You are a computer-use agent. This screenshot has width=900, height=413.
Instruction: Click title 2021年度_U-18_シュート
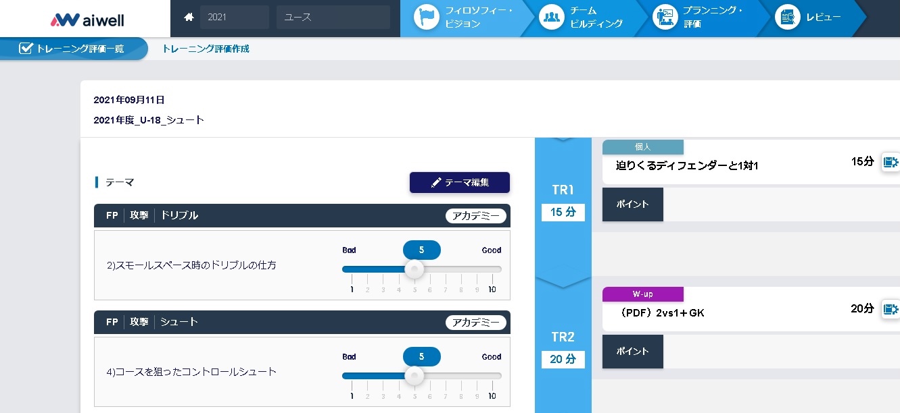coord(149,120)
